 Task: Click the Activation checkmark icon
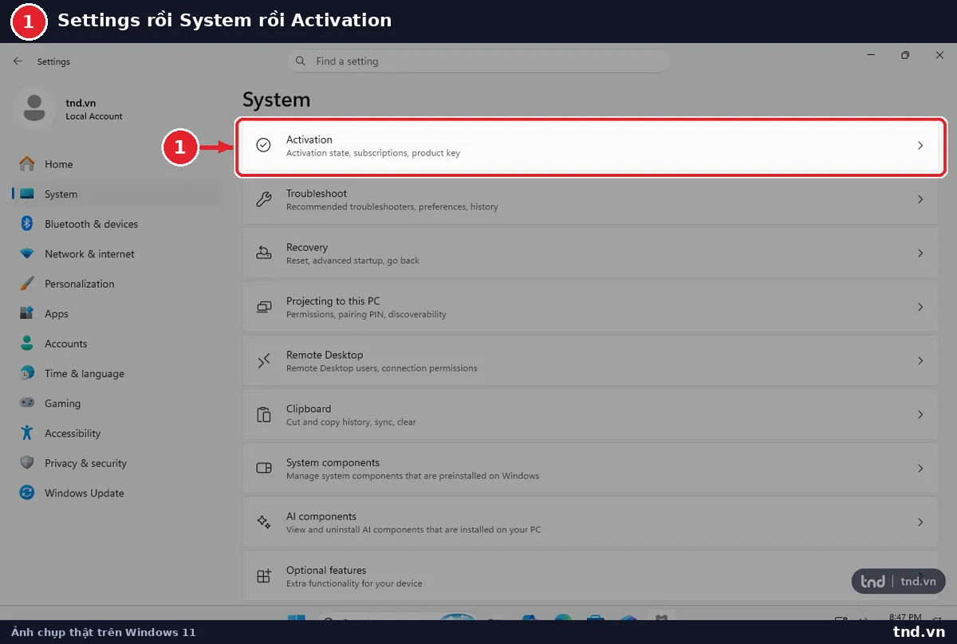pos(263,145)
